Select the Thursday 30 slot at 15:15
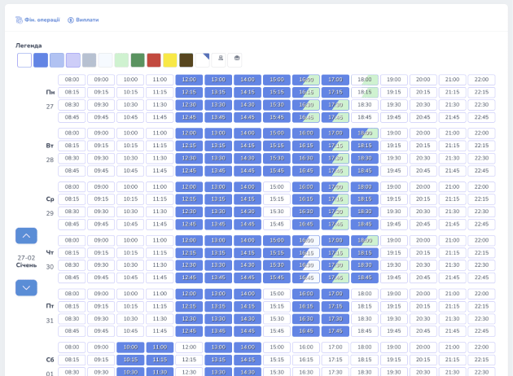513x376 pixels. [277, 253]
